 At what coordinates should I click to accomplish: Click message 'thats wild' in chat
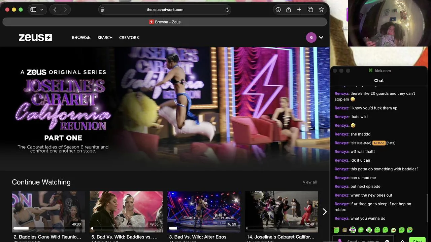tap(359, 117)
